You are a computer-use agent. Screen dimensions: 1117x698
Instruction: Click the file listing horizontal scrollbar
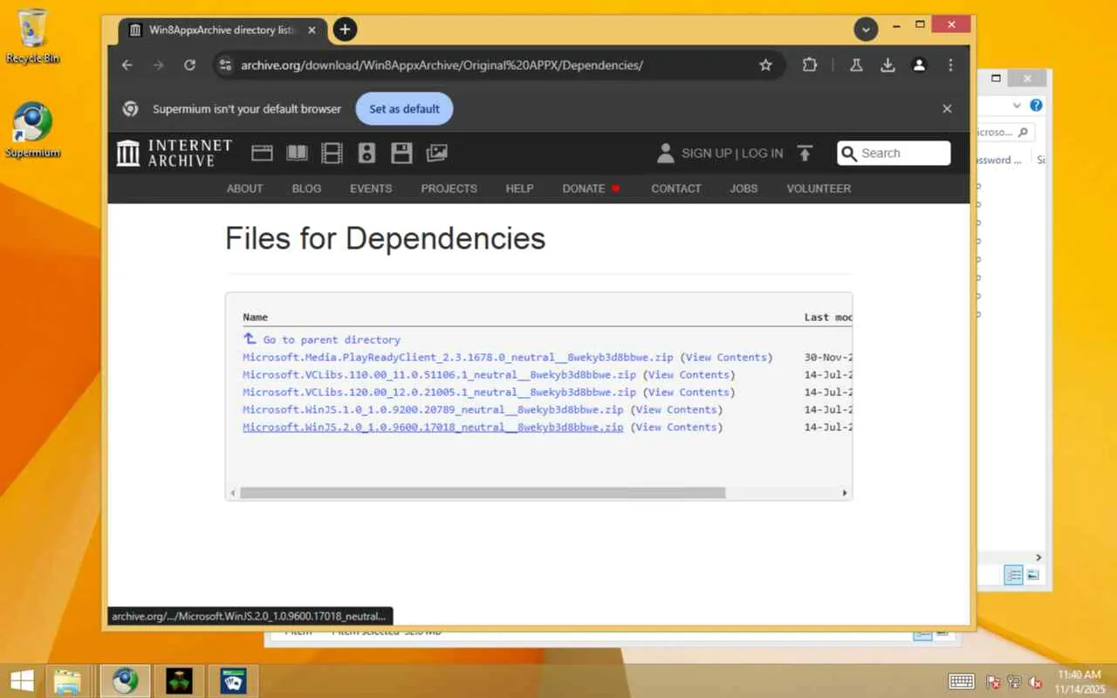click(x=483, y=493)
